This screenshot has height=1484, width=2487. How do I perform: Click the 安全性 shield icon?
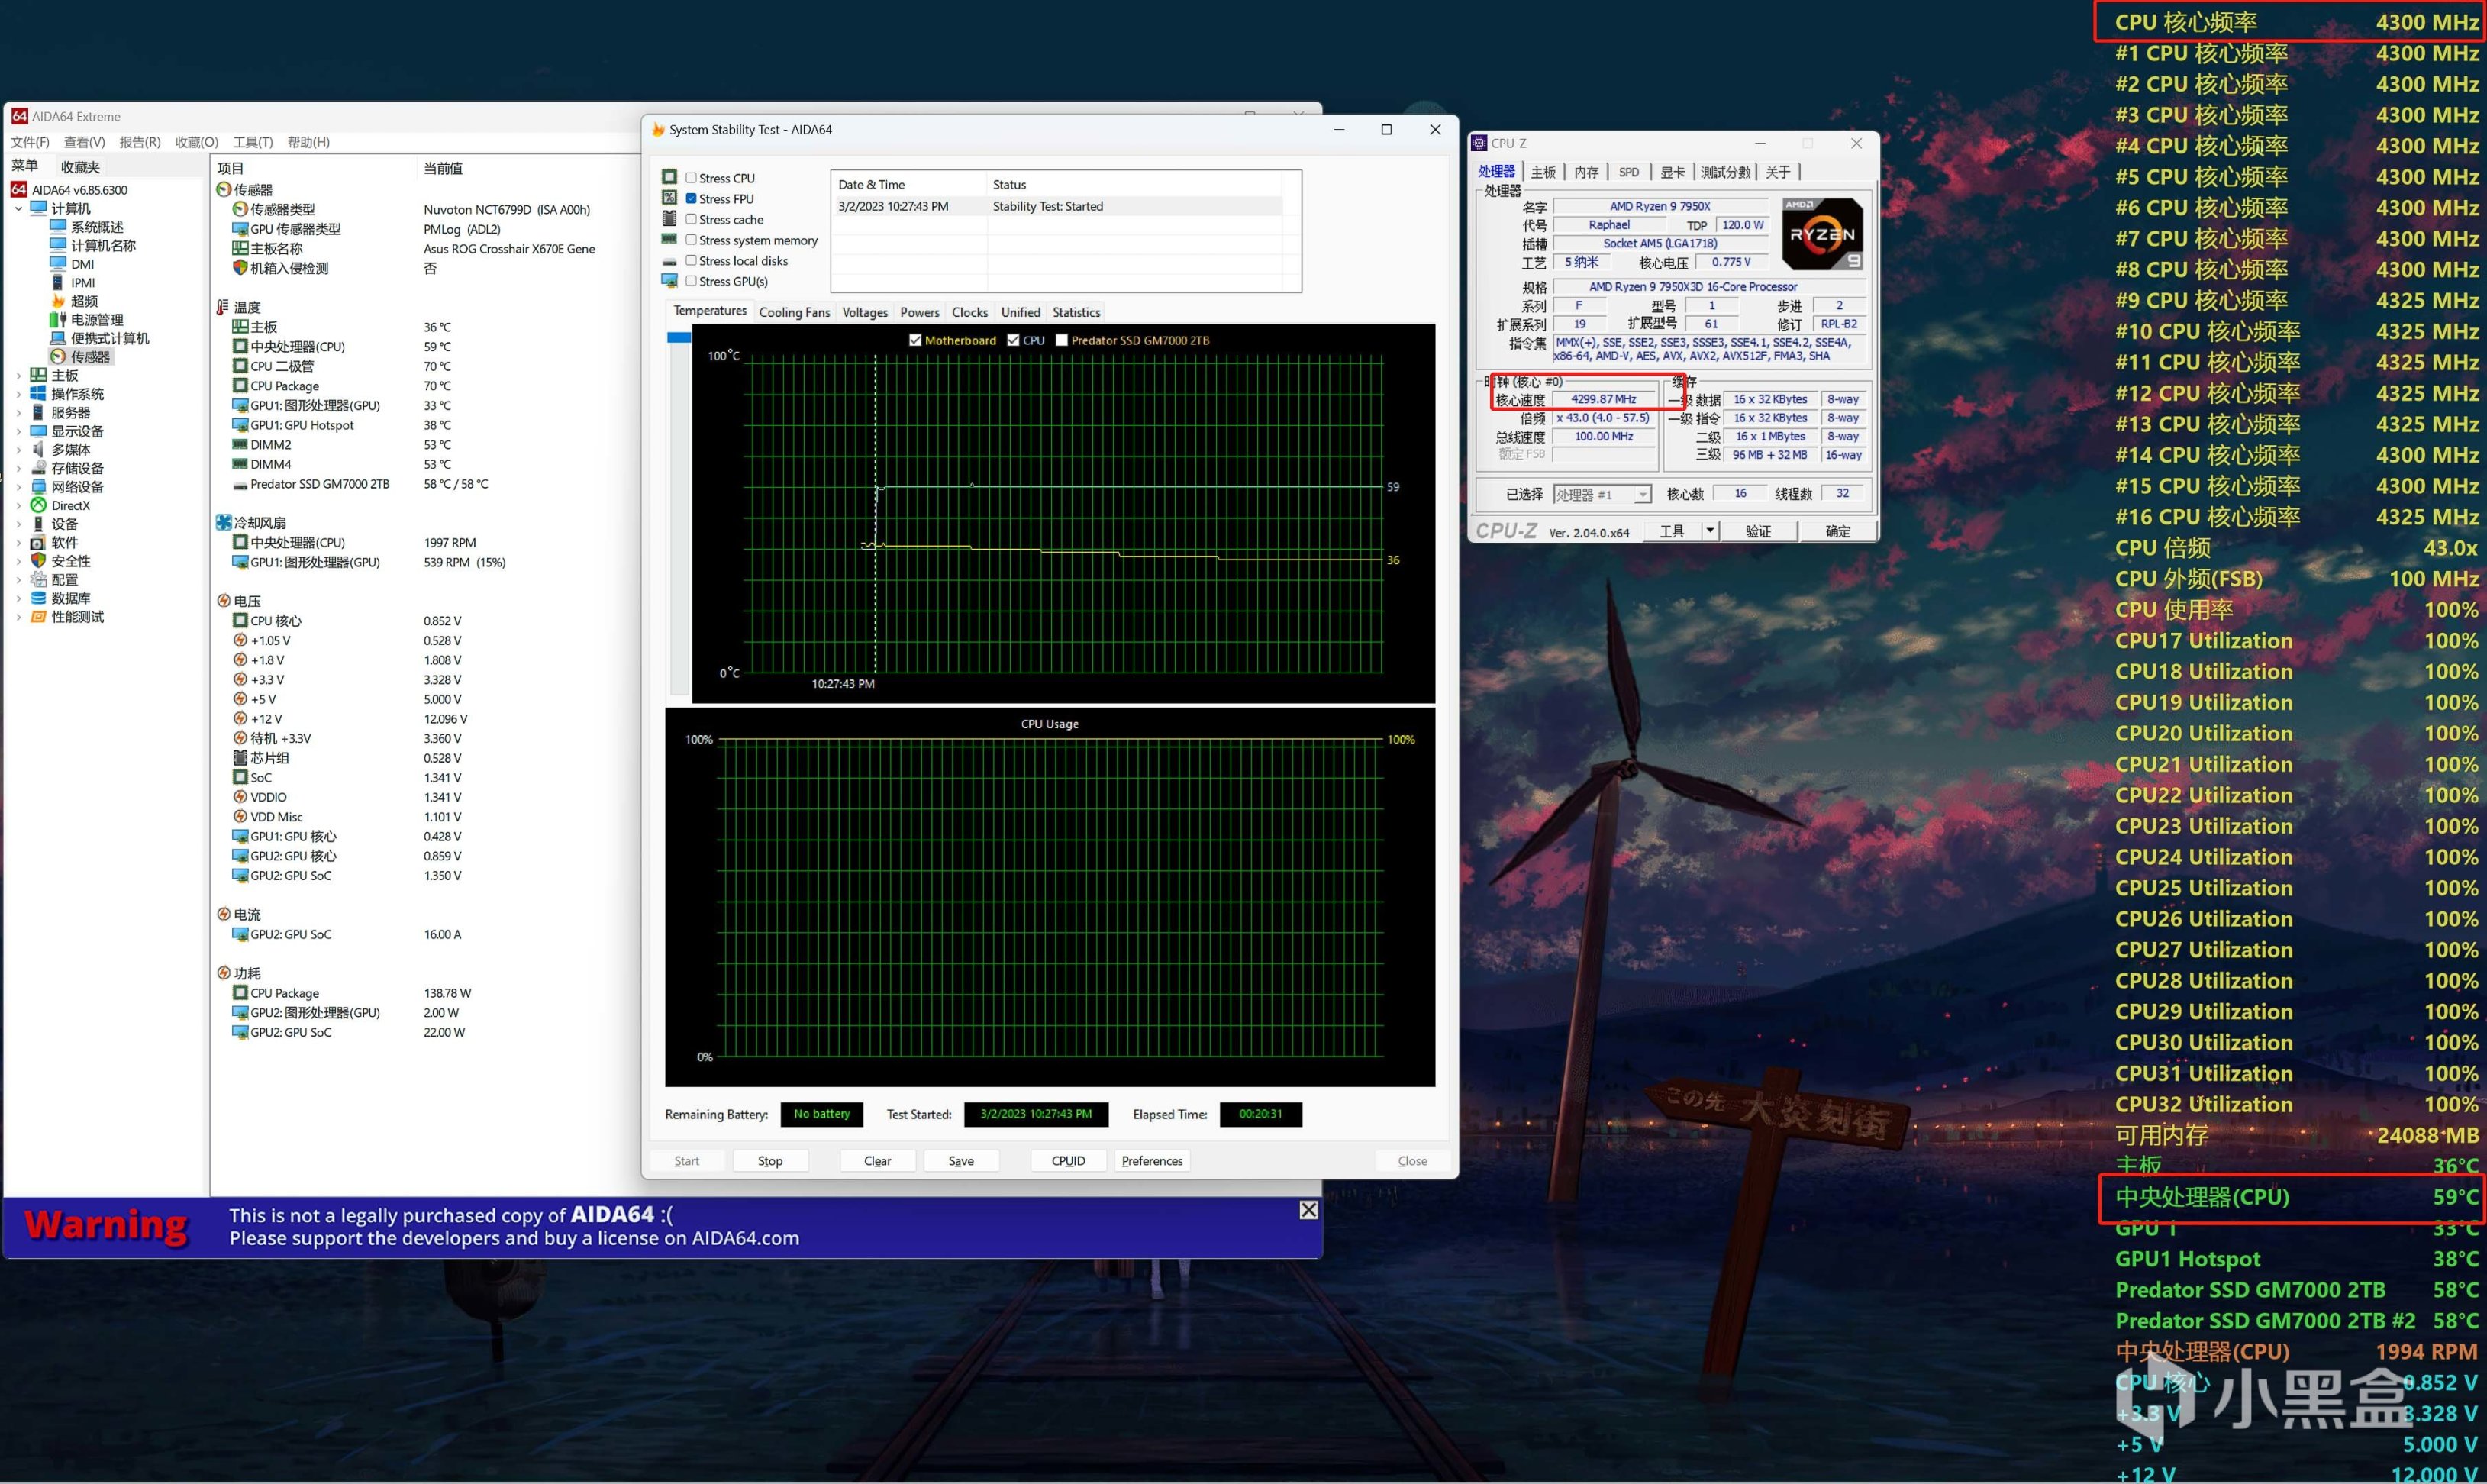coord(38,561)
